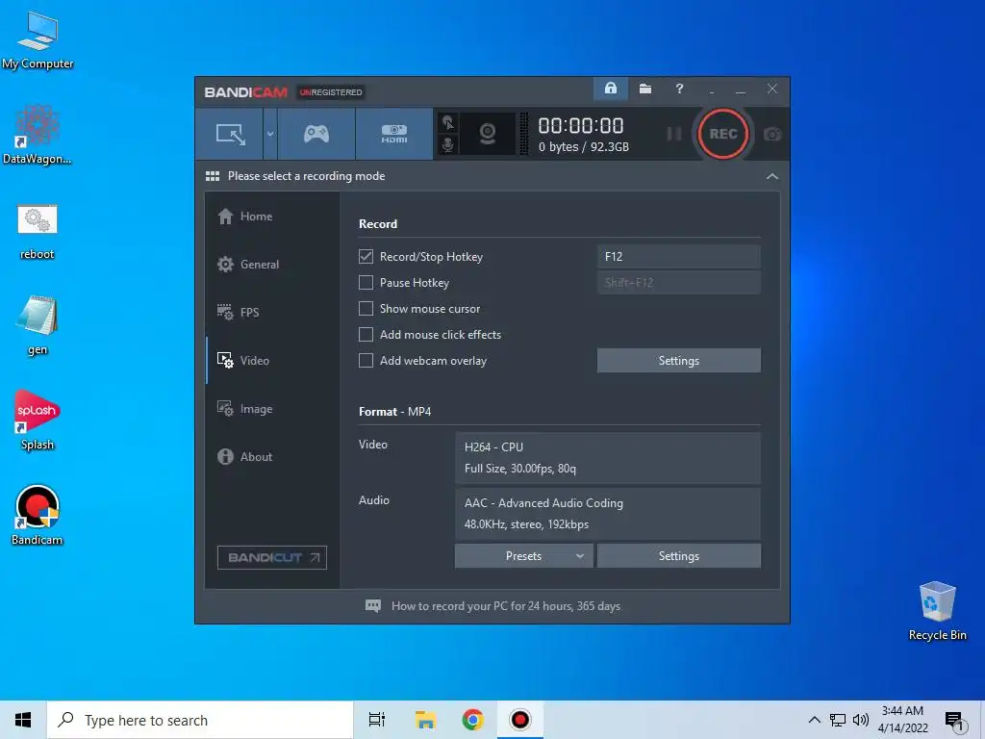Open Format section Settings button
Screen dimensions: 985x739
[678, 556]
